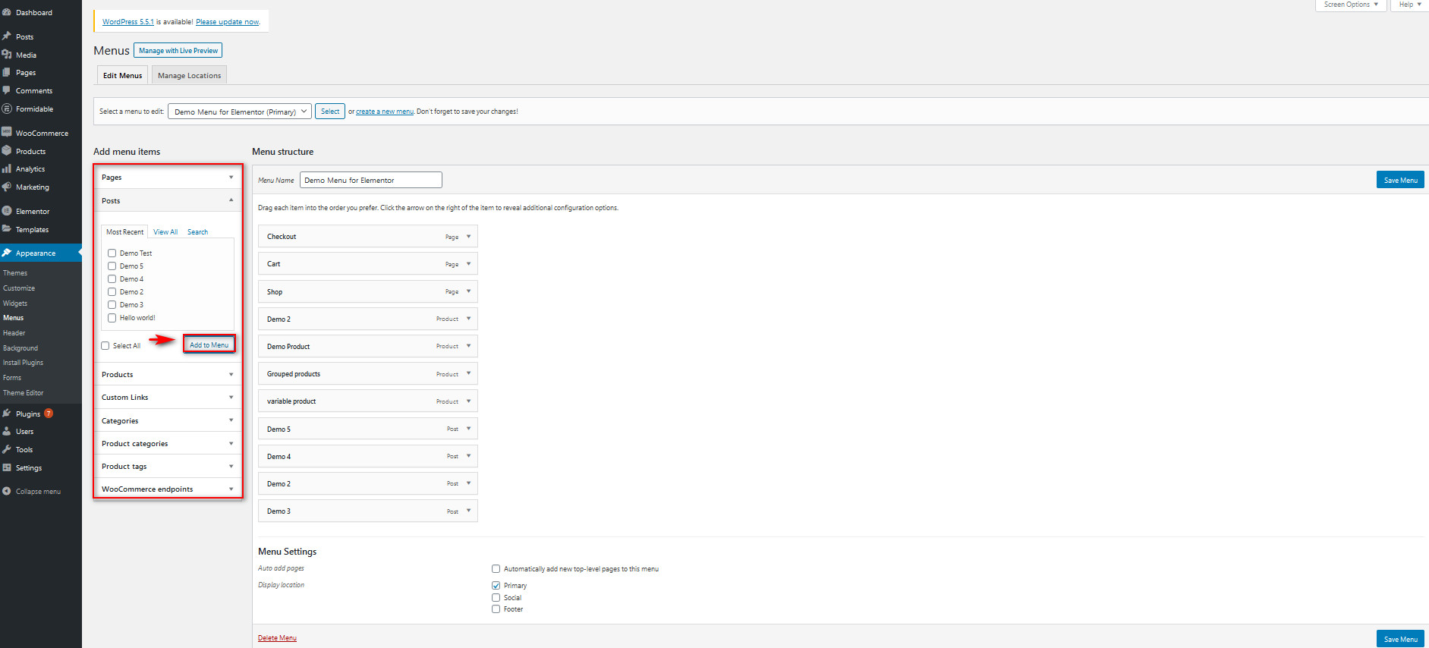This screenshot has width=1429, height=648.
Task: Expand the Demo 5 post item arrow
Action: [468, 429]
